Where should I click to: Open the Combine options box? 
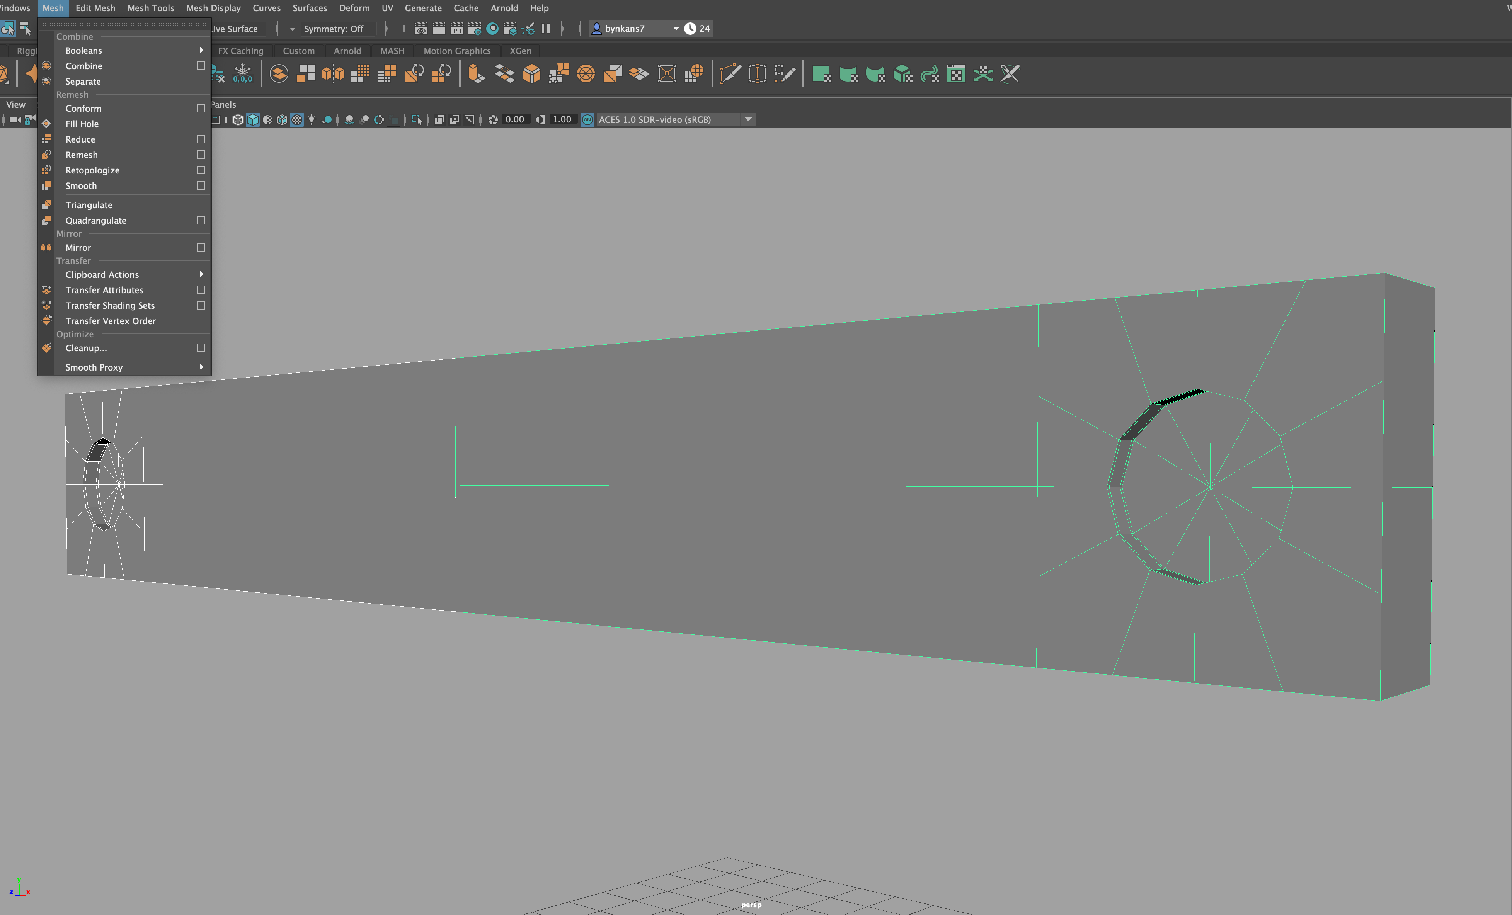pos(201,66)
